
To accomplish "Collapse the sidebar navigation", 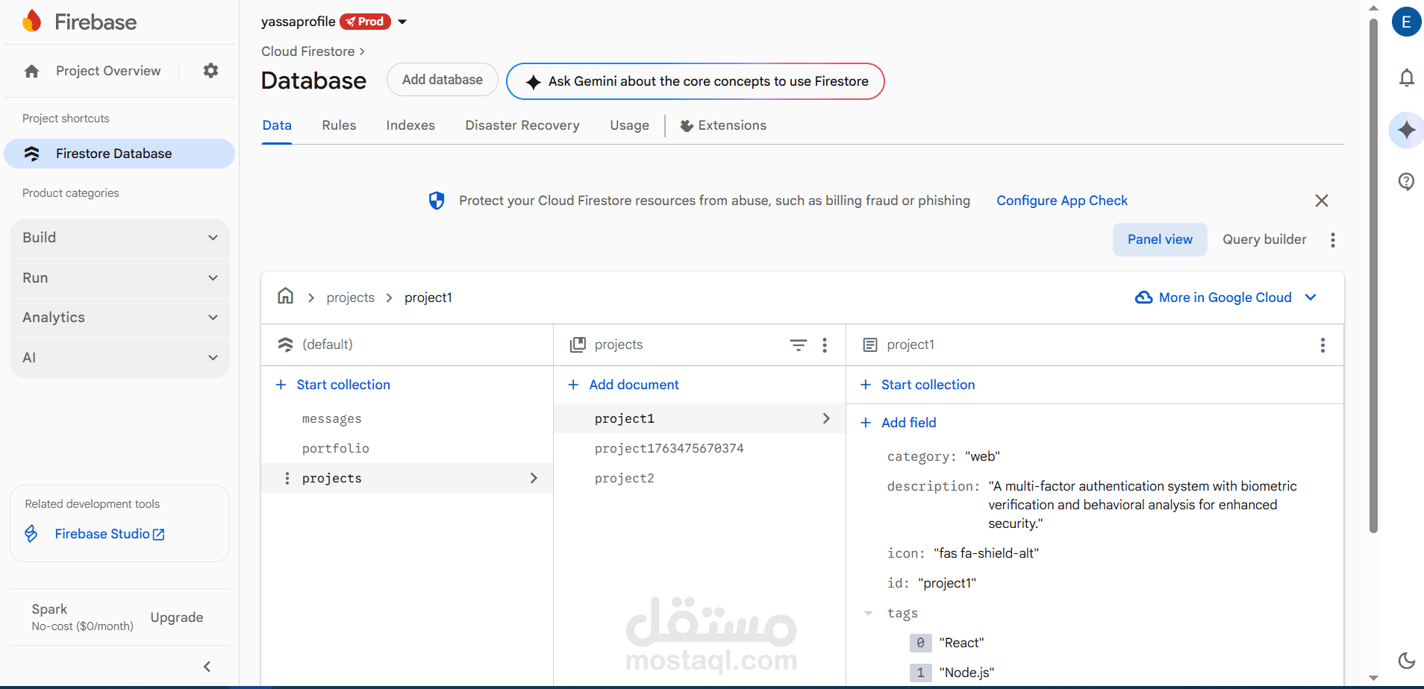I will tap(207, 667).
